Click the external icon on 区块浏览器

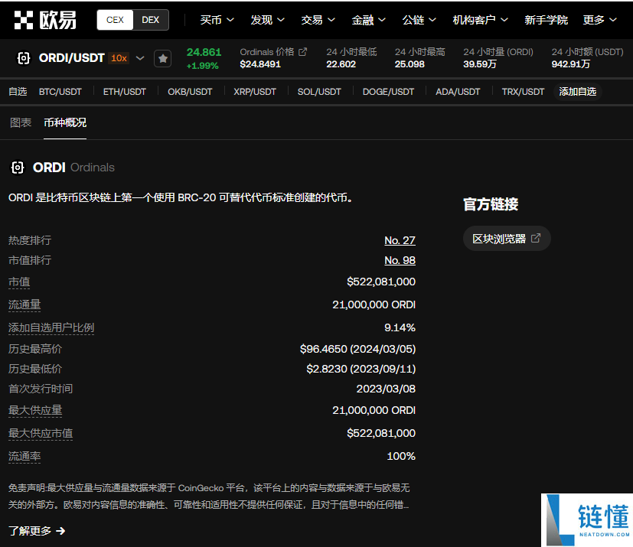(x=536, y=238)
